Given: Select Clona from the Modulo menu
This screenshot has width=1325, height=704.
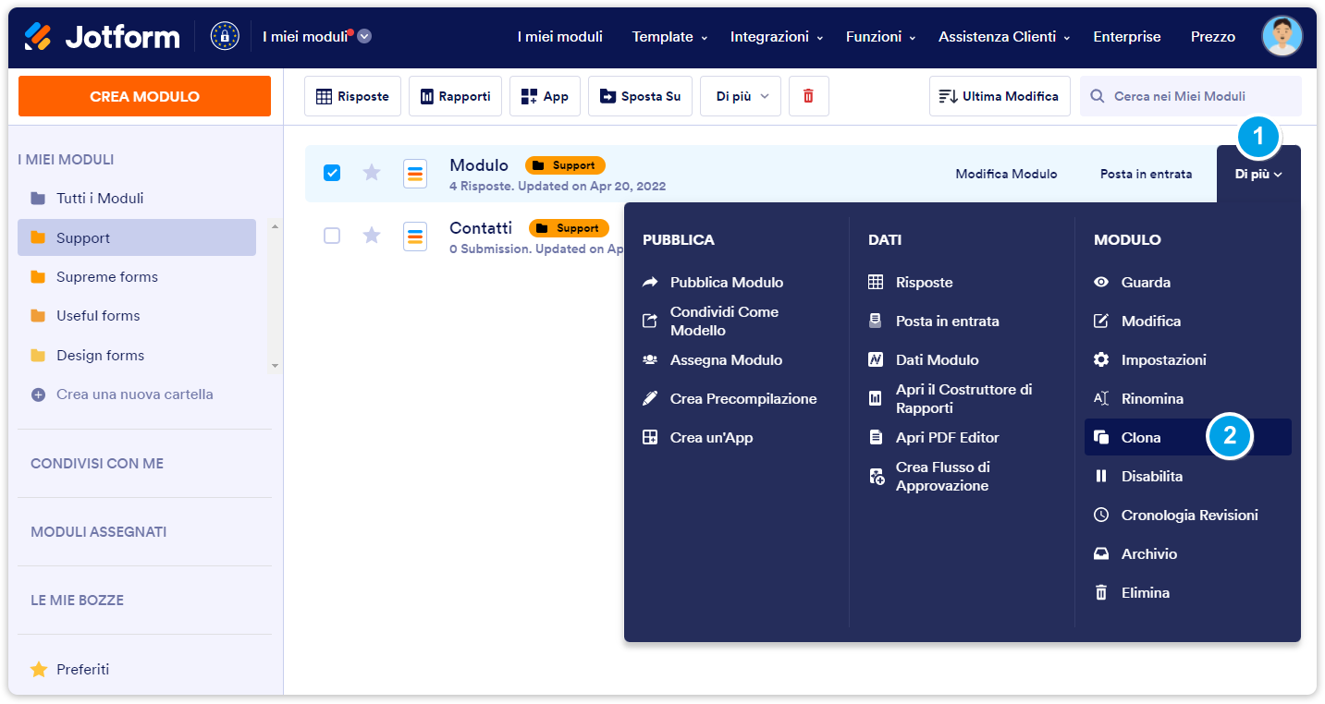Looking at the screenshot, I should click(1188, 438).
